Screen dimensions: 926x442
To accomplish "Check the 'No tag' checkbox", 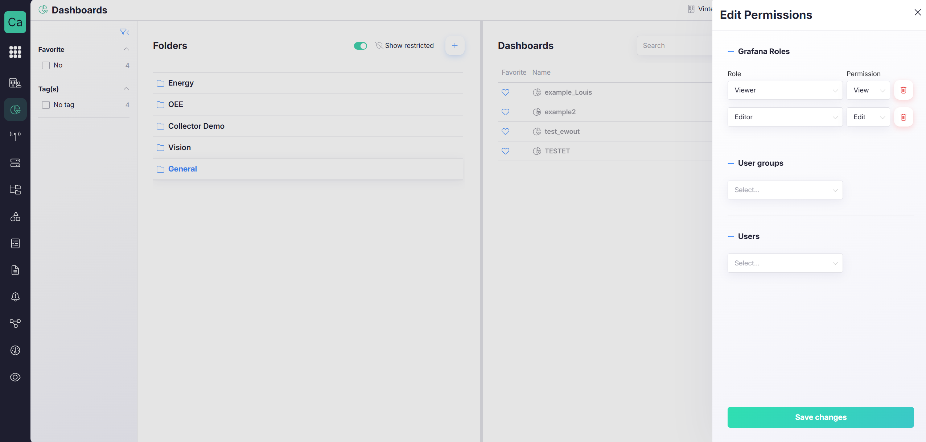I will click(46, 105).
